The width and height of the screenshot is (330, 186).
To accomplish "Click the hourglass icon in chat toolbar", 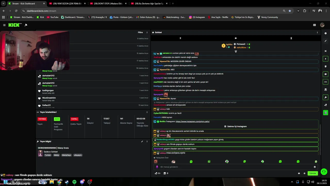I will tap(291, 38).
